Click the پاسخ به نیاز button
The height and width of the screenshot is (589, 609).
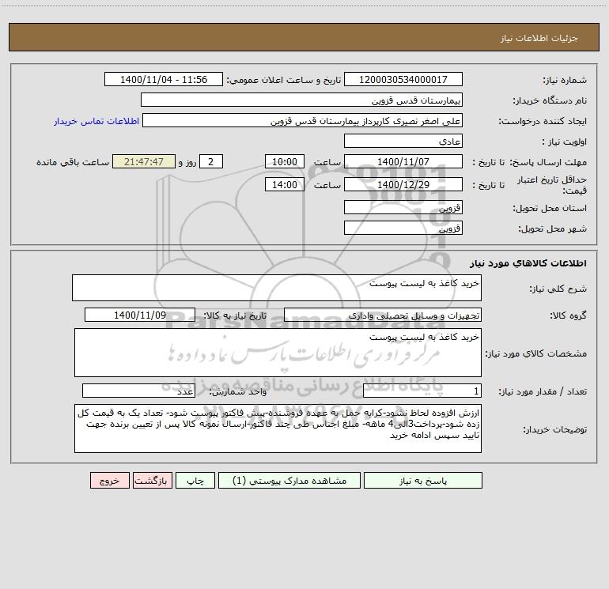(422, 480)
